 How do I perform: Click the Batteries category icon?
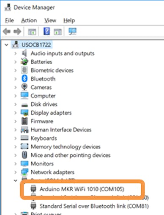pos(25,62)
